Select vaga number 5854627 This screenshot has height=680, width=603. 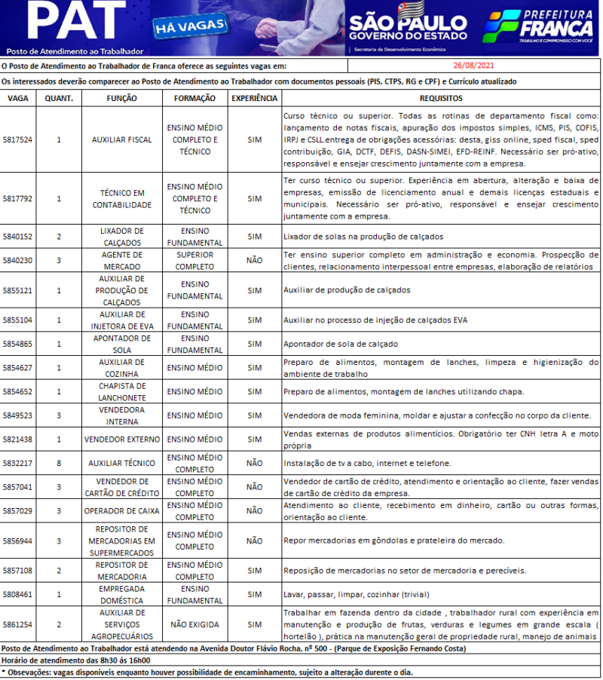click(17, 368)
